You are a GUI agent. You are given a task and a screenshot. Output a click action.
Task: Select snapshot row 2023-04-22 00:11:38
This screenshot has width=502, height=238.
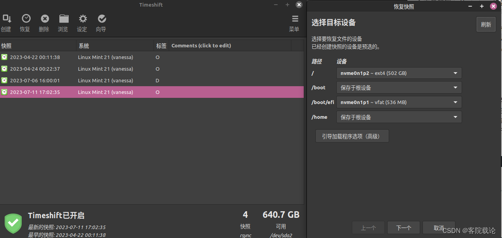pos(152,57)
